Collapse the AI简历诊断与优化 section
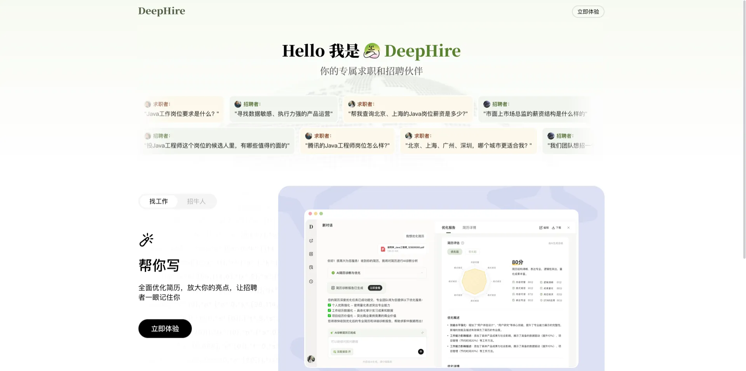Image resolution: width=746 pixels, height=371 pixels. (422, 273)
